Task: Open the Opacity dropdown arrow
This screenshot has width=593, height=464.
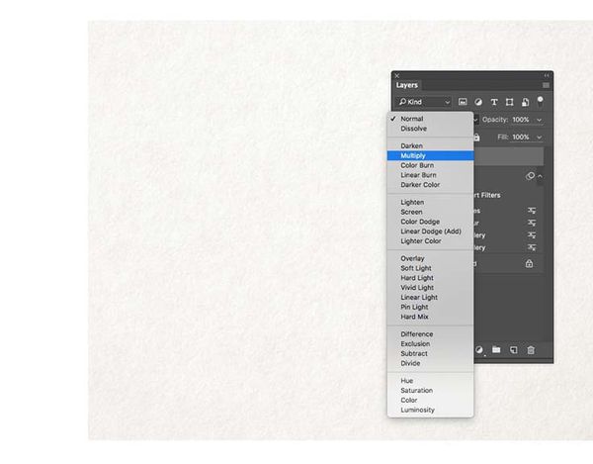Action: point(540,119)
